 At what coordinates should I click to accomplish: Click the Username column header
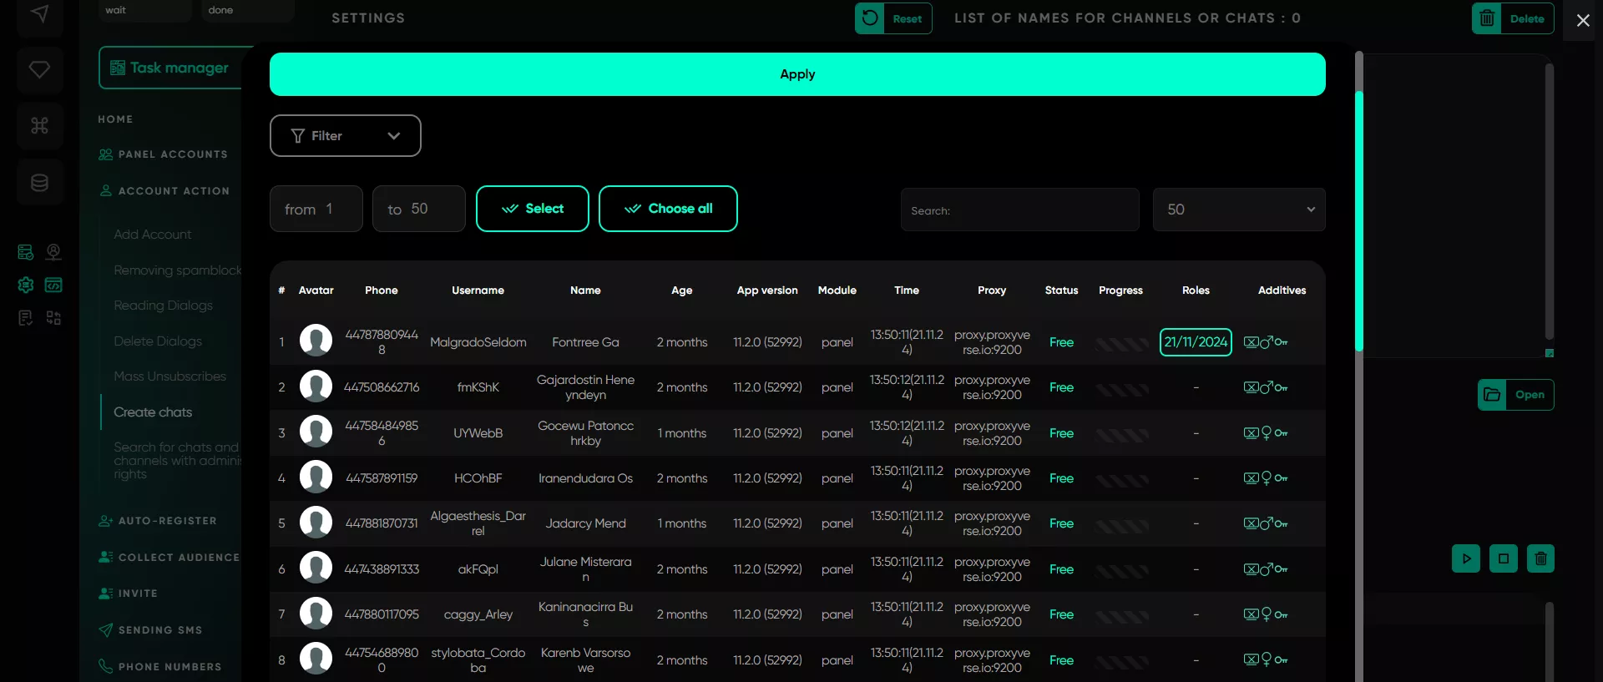[478, 290]
